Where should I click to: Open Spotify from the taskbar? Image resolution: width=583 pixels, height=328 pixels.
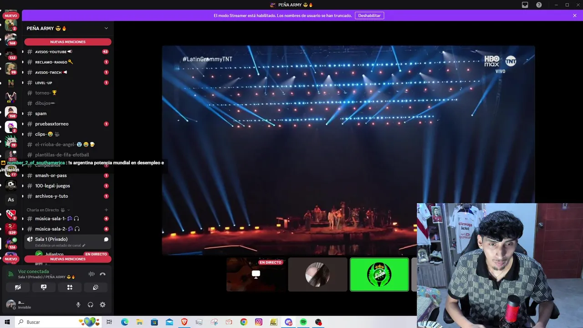coord(303,322)
